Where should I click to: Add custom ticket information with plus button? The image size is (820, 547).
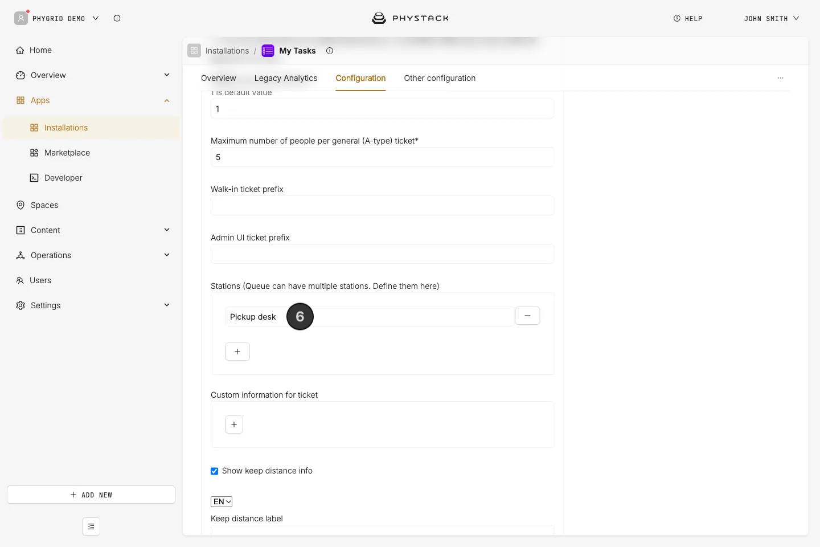[234, 424]
